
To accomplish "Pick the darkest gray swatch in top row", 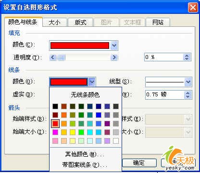I will point(116,106).
